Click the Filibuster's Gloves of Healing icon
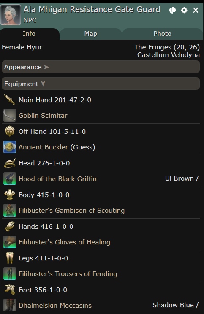 pos(10,242)
